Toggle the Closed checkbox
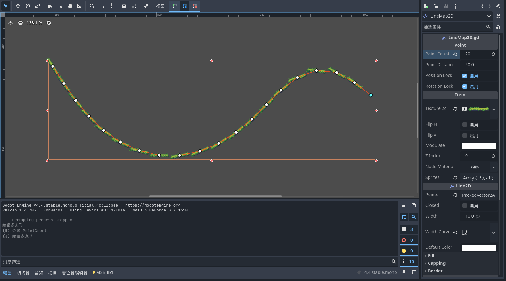 (465, 206)
